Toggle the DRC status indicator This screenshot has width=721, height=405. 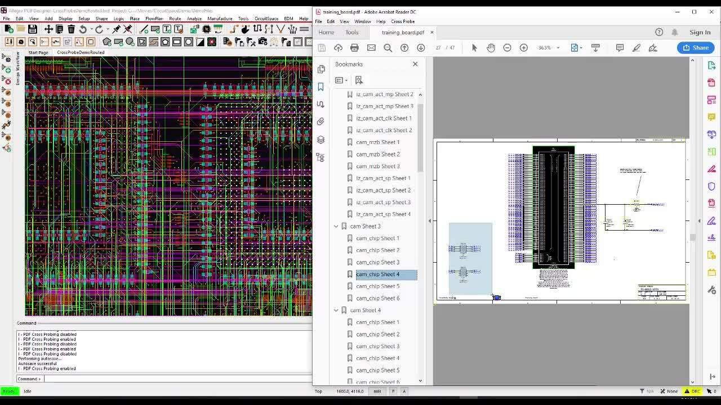coord(693,391)
